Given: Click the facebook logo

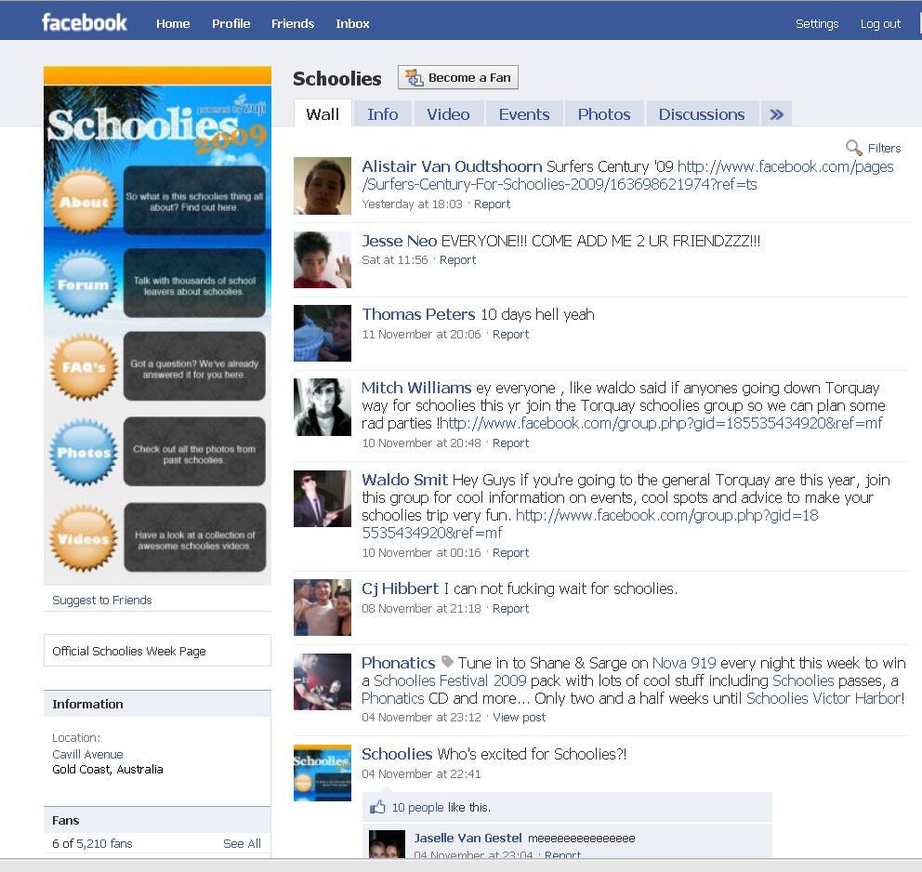Looking at the screenshot, I should (85, 22).
